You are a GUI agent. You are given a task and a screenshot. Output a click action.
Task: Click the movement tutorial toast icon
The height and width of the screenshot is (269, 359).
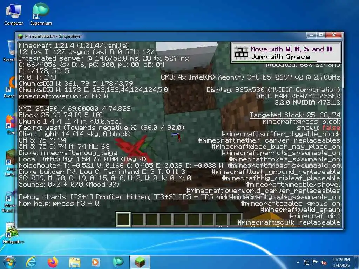pyautogui.click(x=241, y=53)
